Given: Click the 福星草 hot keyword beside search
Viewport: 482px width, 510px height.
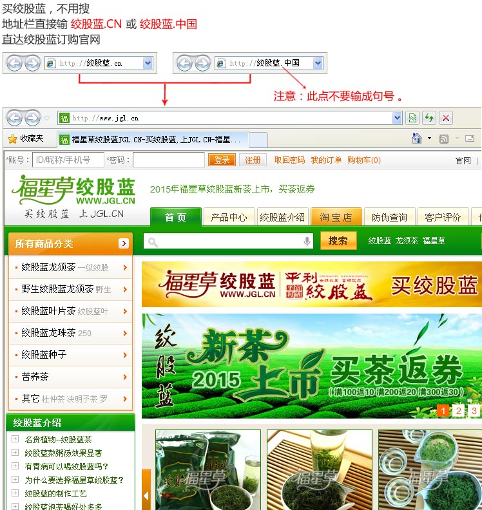Looking at the screenshot, I should [x=434, y=241].
